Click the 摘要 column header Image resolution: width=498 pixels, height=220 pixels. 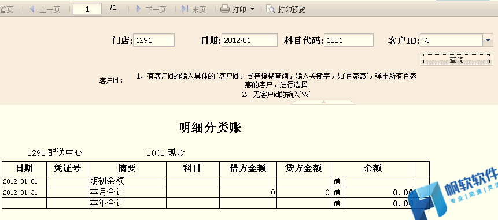(x=127, y=169)
